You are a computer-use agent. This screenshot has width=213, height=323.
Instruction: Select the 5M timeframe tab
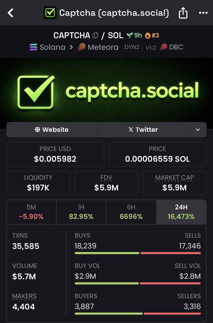tap(31, 212)
